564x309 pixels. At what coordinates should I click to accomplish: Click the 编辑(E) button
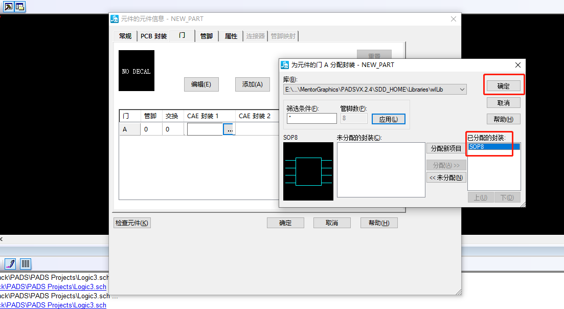point(201,84)
